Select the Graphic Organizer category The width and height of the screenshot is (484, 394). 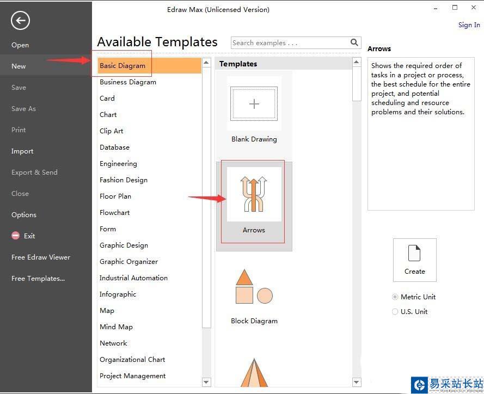pyautogui.click(x=128, y=262)
